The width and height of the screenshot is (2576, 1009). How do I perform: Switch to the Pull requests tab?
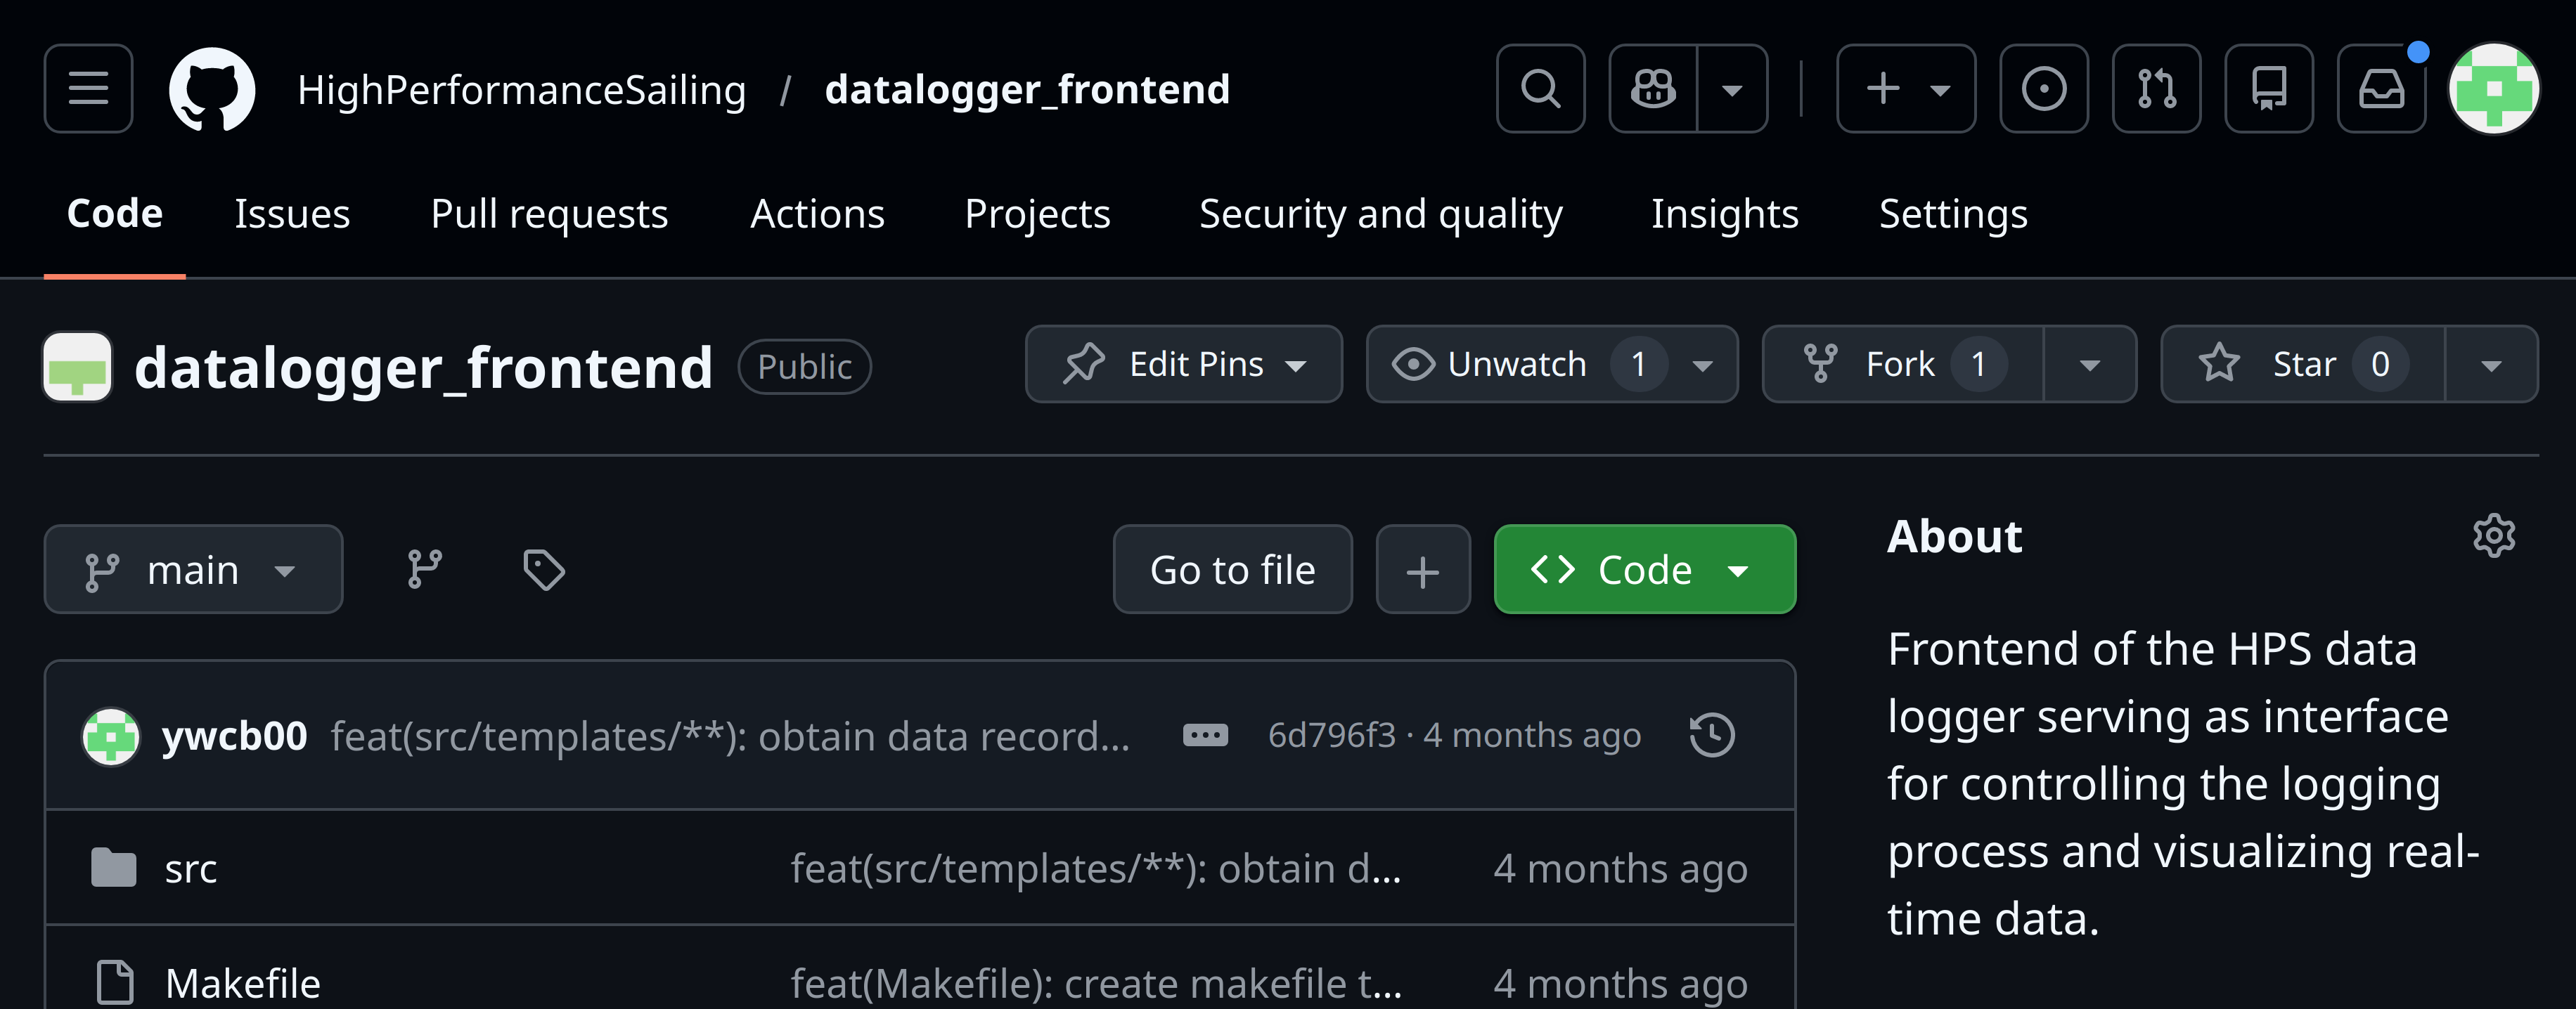point(549,214)
